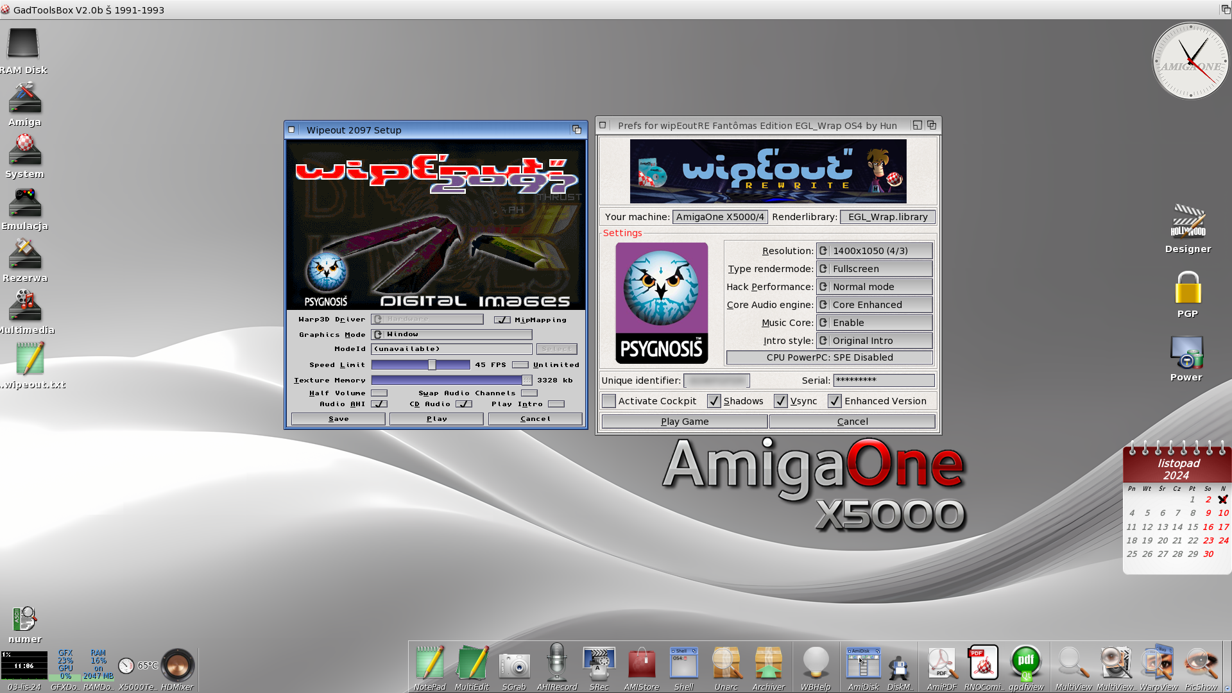This screenshot has width=1232, height=693.
Task: Launch AmiPDF from the dock
Action: [x=941, y=663]
